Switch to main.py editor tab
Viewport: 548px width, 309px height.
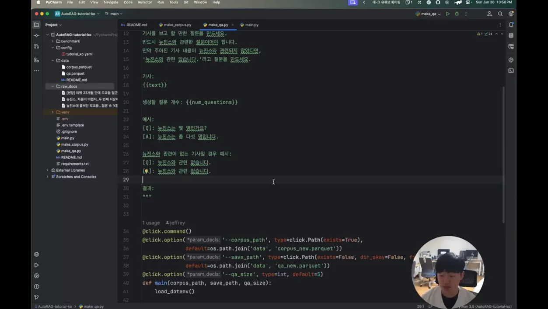[x=249, y=25]
